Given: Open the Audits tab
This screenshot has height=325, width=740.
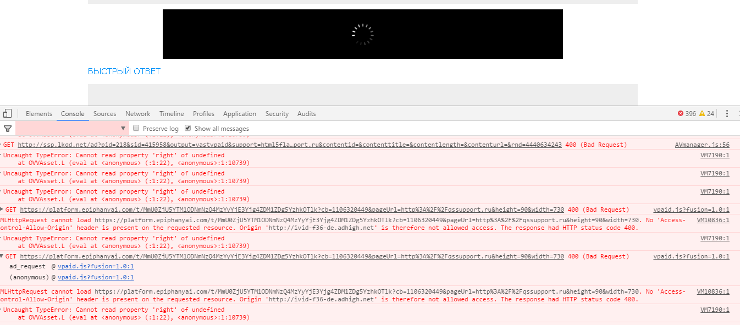Looking at the screenshot, I should tap(307, 114).
